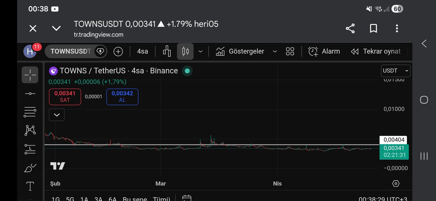This screenshot has height=201, width=436.
Task: Create an Alarm from the toolbar
Action: [x=324, y=52]
